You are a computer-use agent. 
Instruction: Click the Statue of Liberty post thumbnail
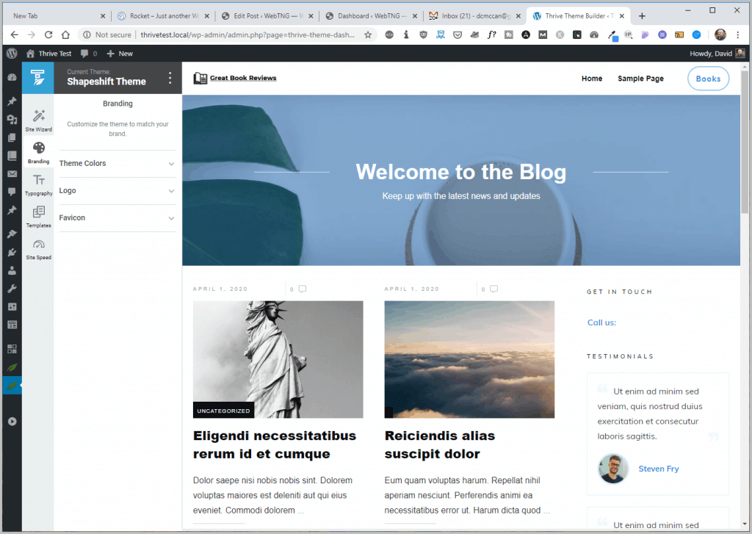278,359
